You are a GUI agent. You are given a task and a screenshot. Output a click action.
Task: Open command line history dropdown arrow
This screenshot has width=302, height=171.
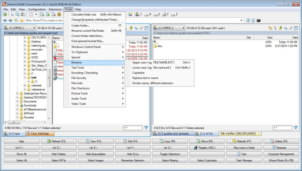[241, 20]
